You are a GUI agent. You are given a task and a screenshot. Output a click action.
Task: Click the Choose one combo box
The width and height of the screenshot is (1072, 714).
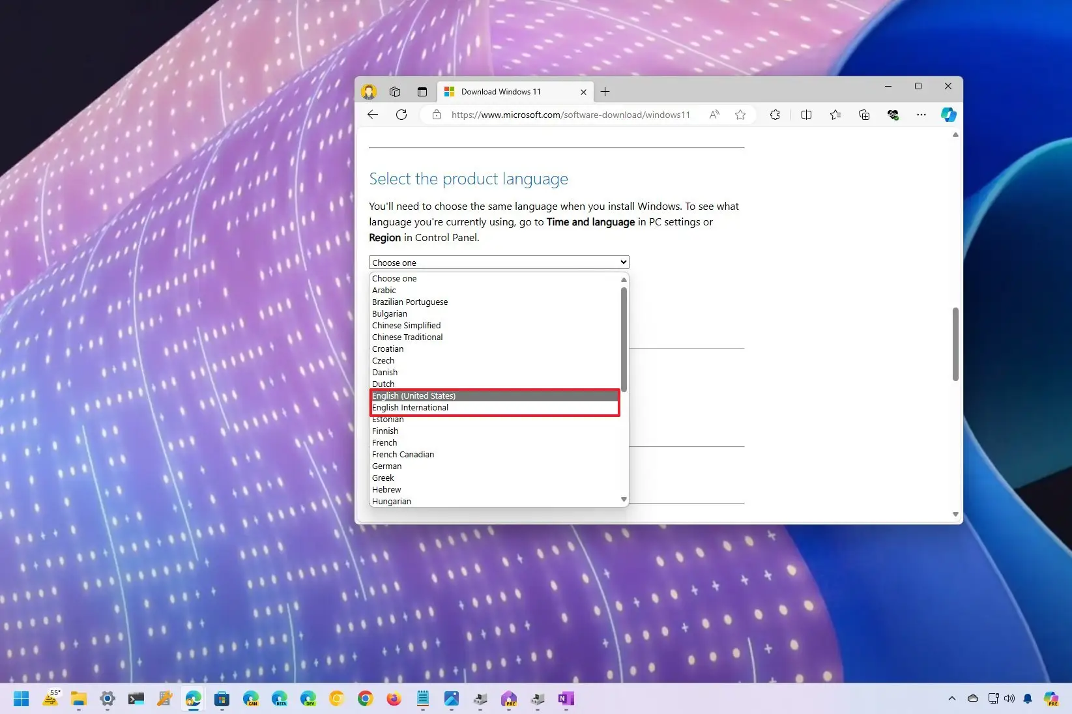click(x=498, y=262)
